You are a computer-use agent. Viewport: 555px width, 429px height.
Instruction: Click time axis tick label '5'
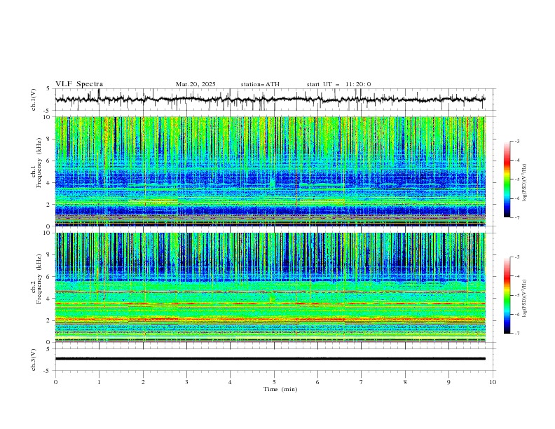(274, 382)
